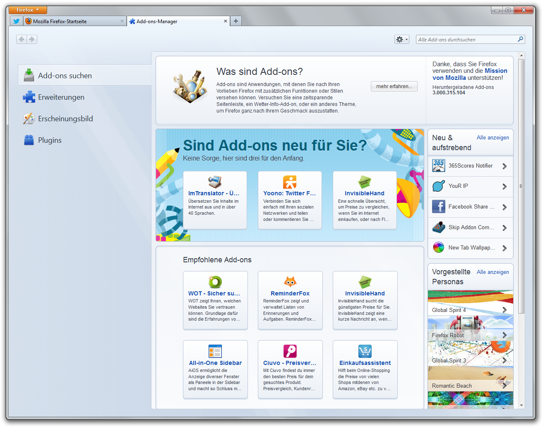Click the Yoono Twitter add-on icon
Image resolution: width=543 pixels, height=427 pixels.
click(x=290, y=182)
